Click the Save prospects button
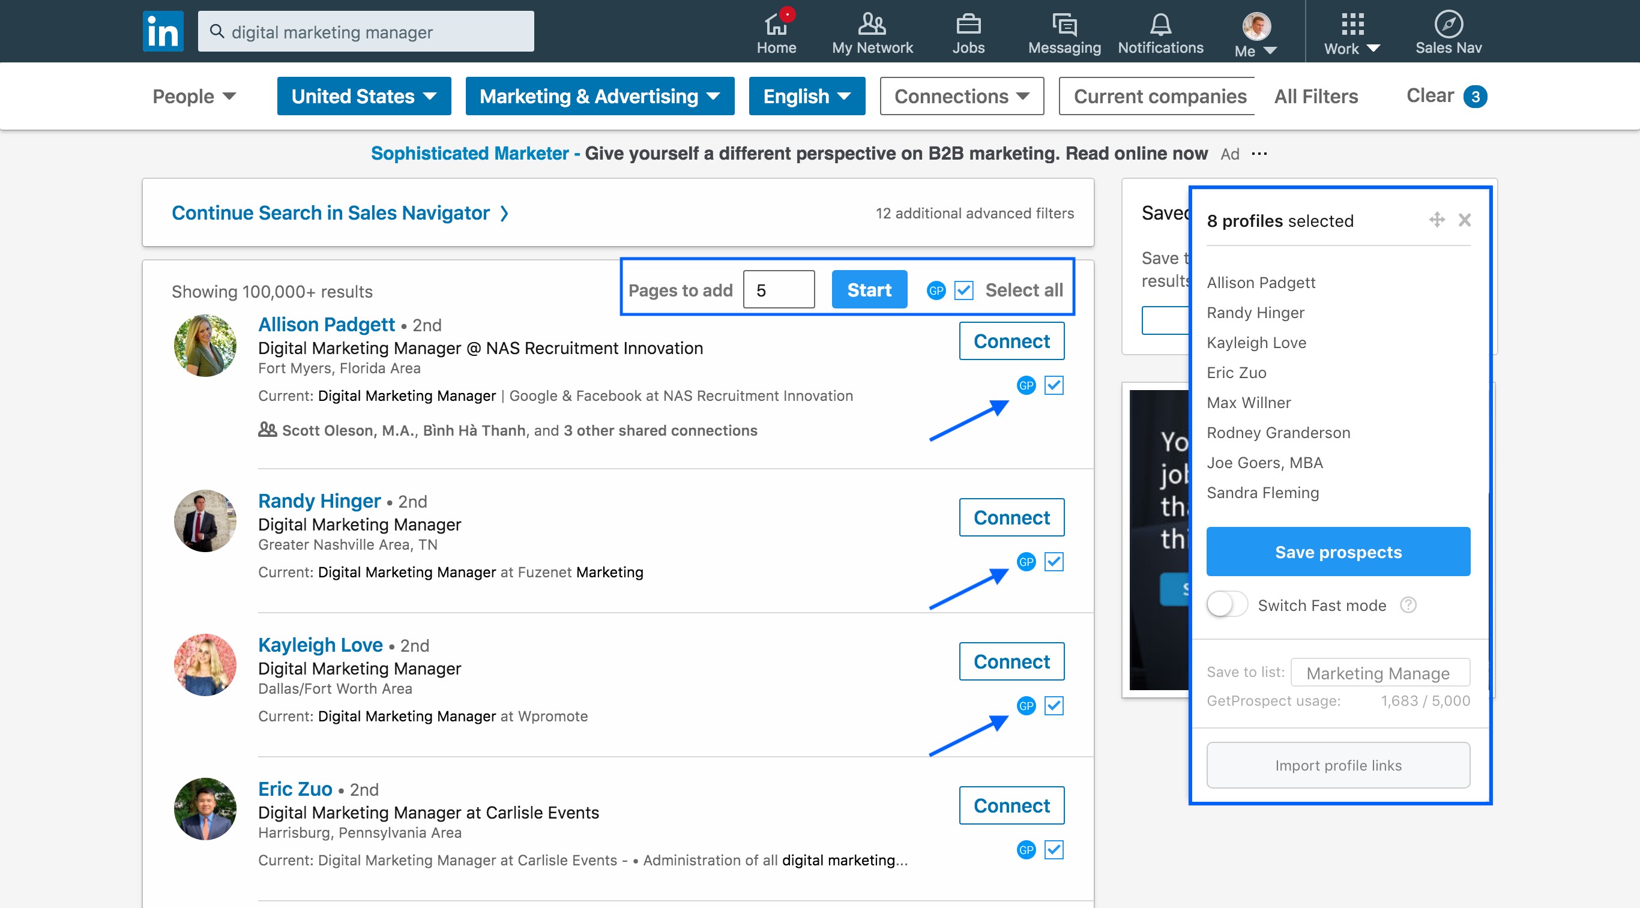1640x908 pixels. coord(1338,551)
